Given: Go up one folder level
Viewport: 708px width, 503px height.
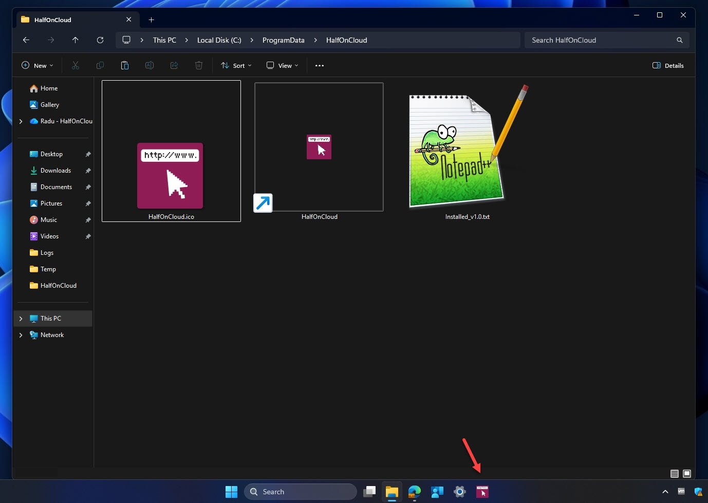Looking at the screenshot, I should click(76, 40).
